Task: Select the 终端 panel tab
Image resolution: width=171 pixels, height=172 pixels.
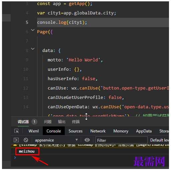Action: click(76, 122)
